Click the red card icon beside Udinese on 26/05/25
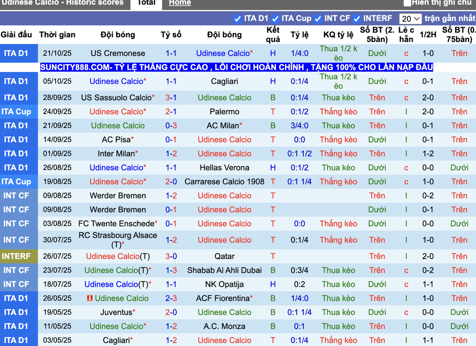476x346 pixels. point(89,298)
